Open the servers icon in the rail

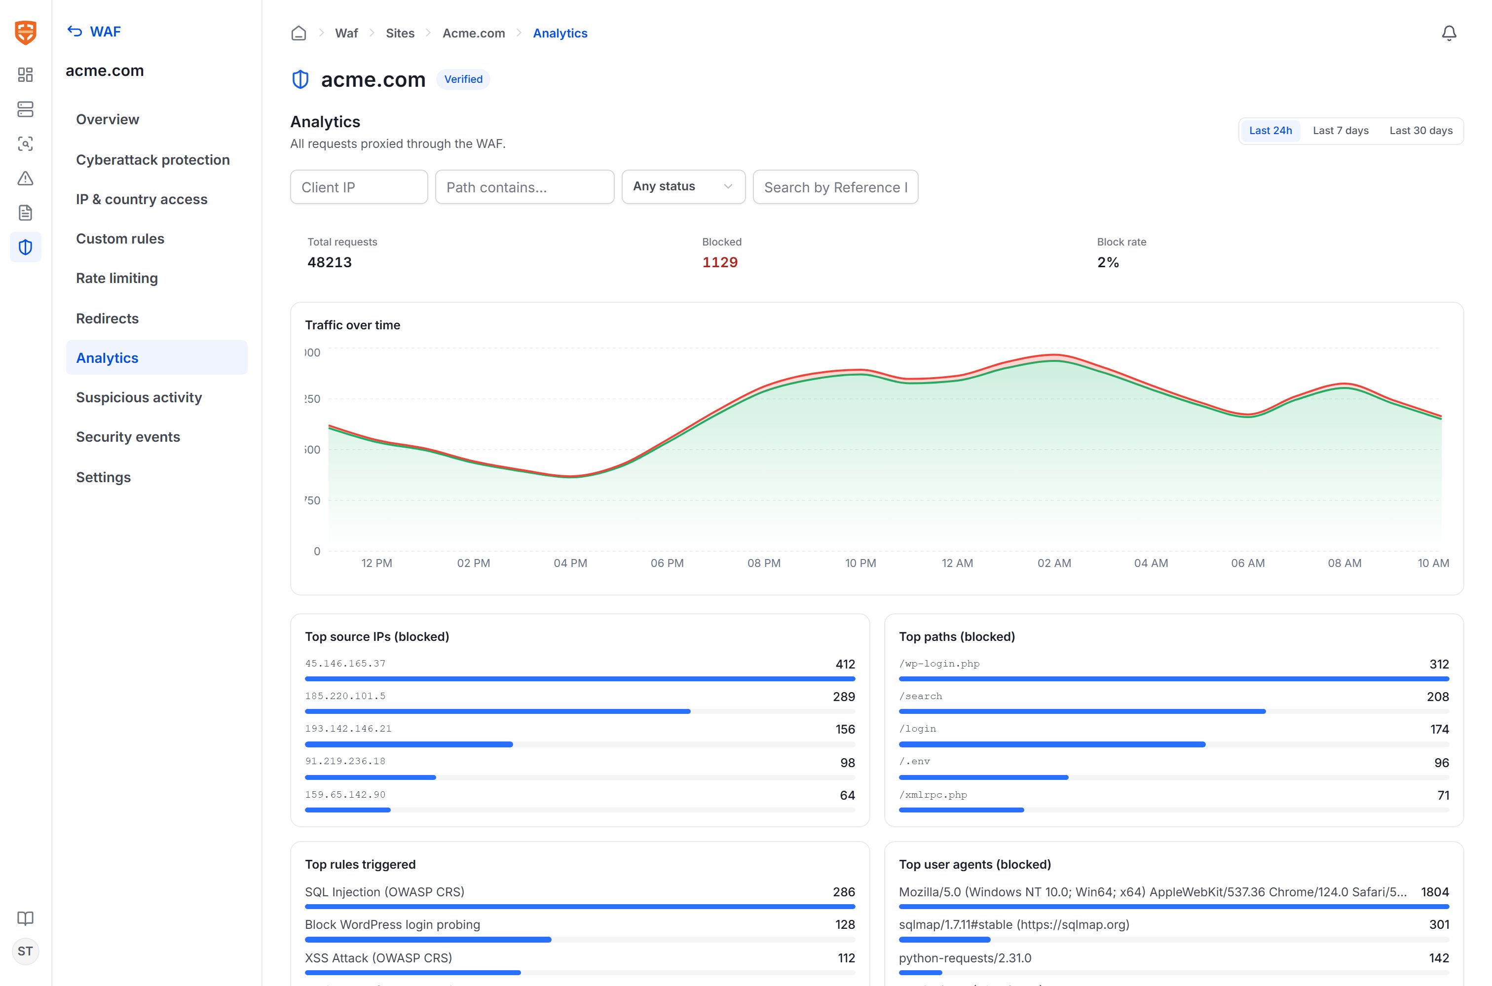click(x=25, y=109)
